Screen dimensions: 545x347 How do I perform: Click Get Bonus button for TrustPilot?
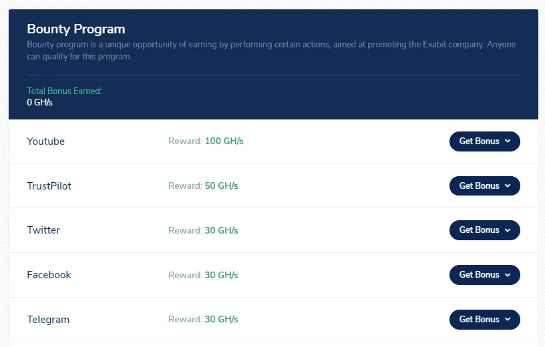[x=484, y=186]
